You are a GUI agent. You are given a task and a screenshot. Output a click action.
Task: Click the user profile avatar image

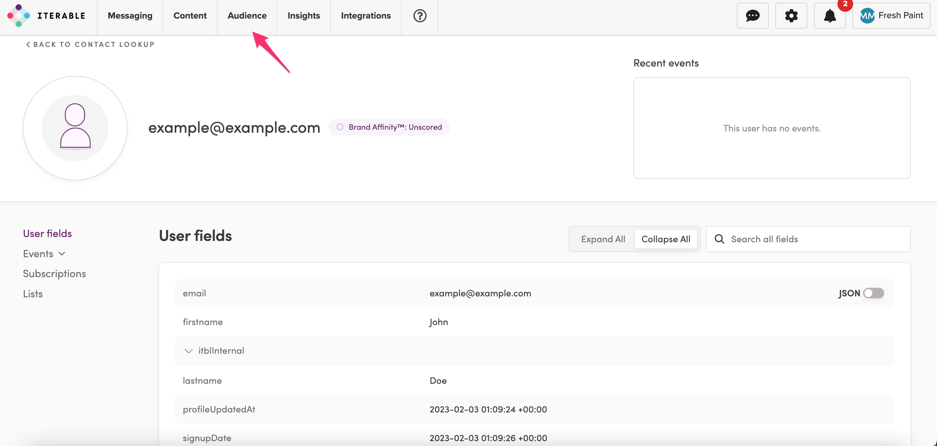point(75,128)
